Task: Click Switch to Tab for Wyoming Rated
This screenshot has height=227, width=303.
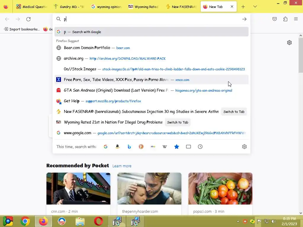Action: (178, 122)
